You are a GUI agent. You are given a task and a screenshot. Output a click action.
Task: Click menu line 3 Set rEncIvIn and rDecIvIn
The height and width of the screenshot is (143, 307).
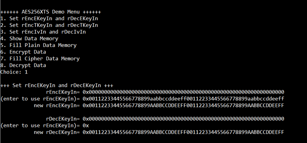pos(43,32)
